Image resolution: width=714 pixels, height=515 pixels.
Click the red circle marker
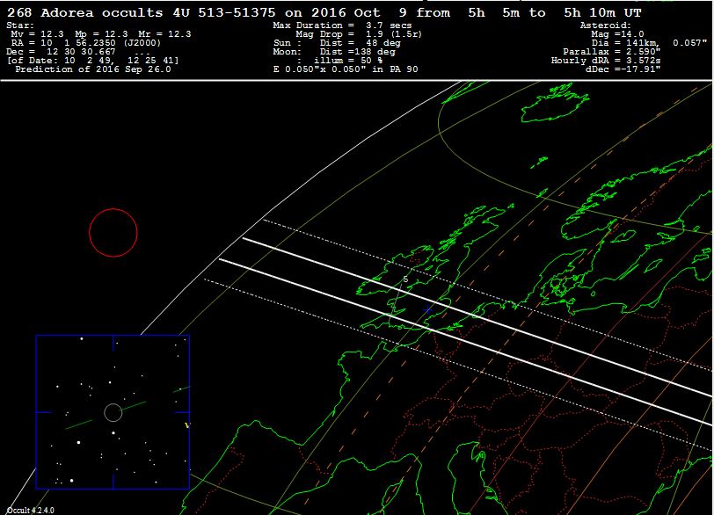pos(113,233)
